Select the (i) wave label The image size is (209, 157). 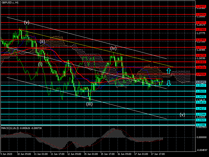point(40,64)
